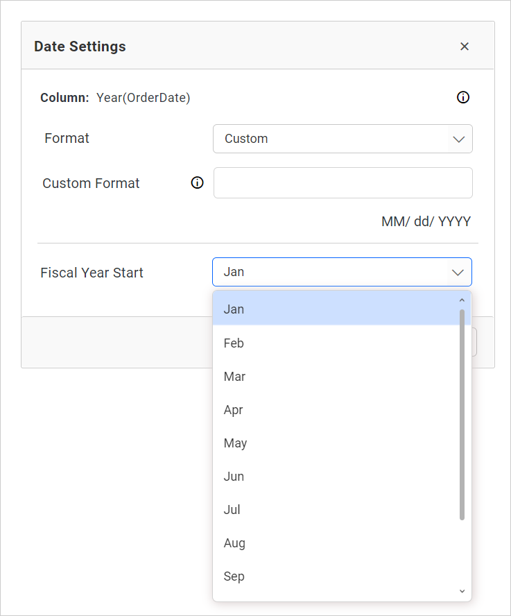Click the Fiscal Year Start dropdown arrow

pyautogui.click(x=458, y=272)
